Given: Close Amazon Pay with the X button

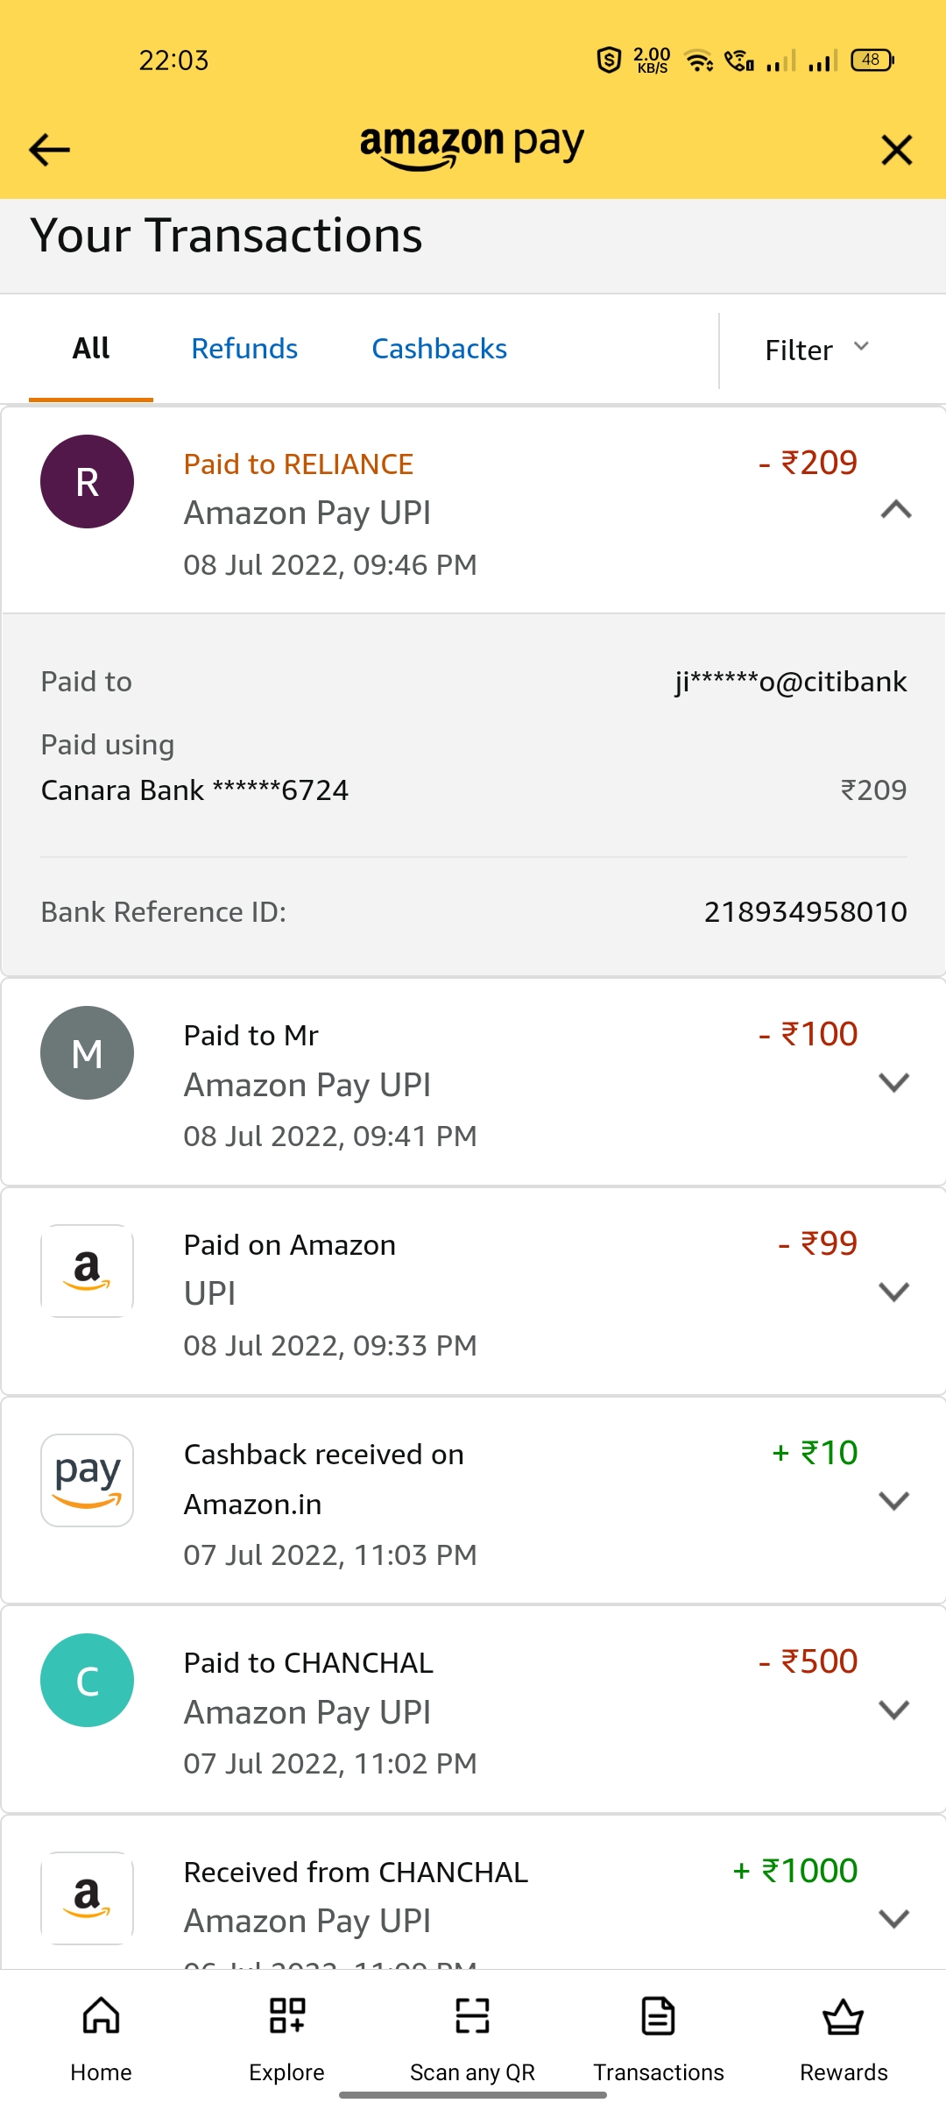Looking at the screenshot, I should click(896, 150).
